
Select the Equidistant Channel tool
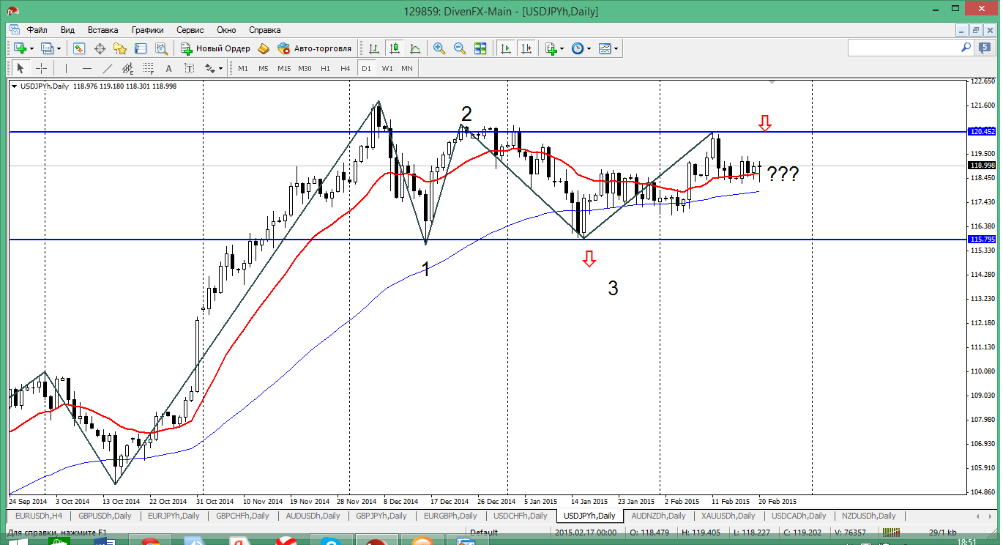(128, 68)
